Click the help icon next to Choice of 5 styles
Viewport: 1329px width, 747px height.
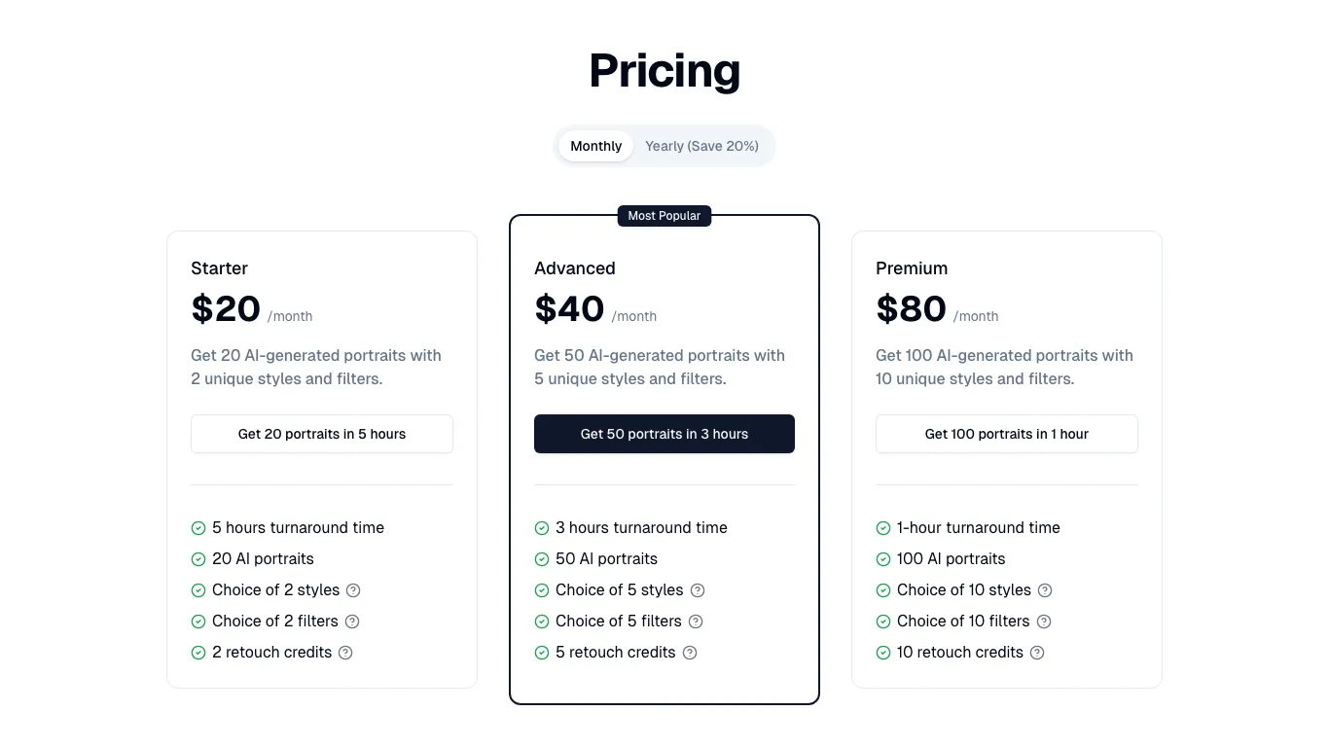pyautogui.click(x=697, y=590)
